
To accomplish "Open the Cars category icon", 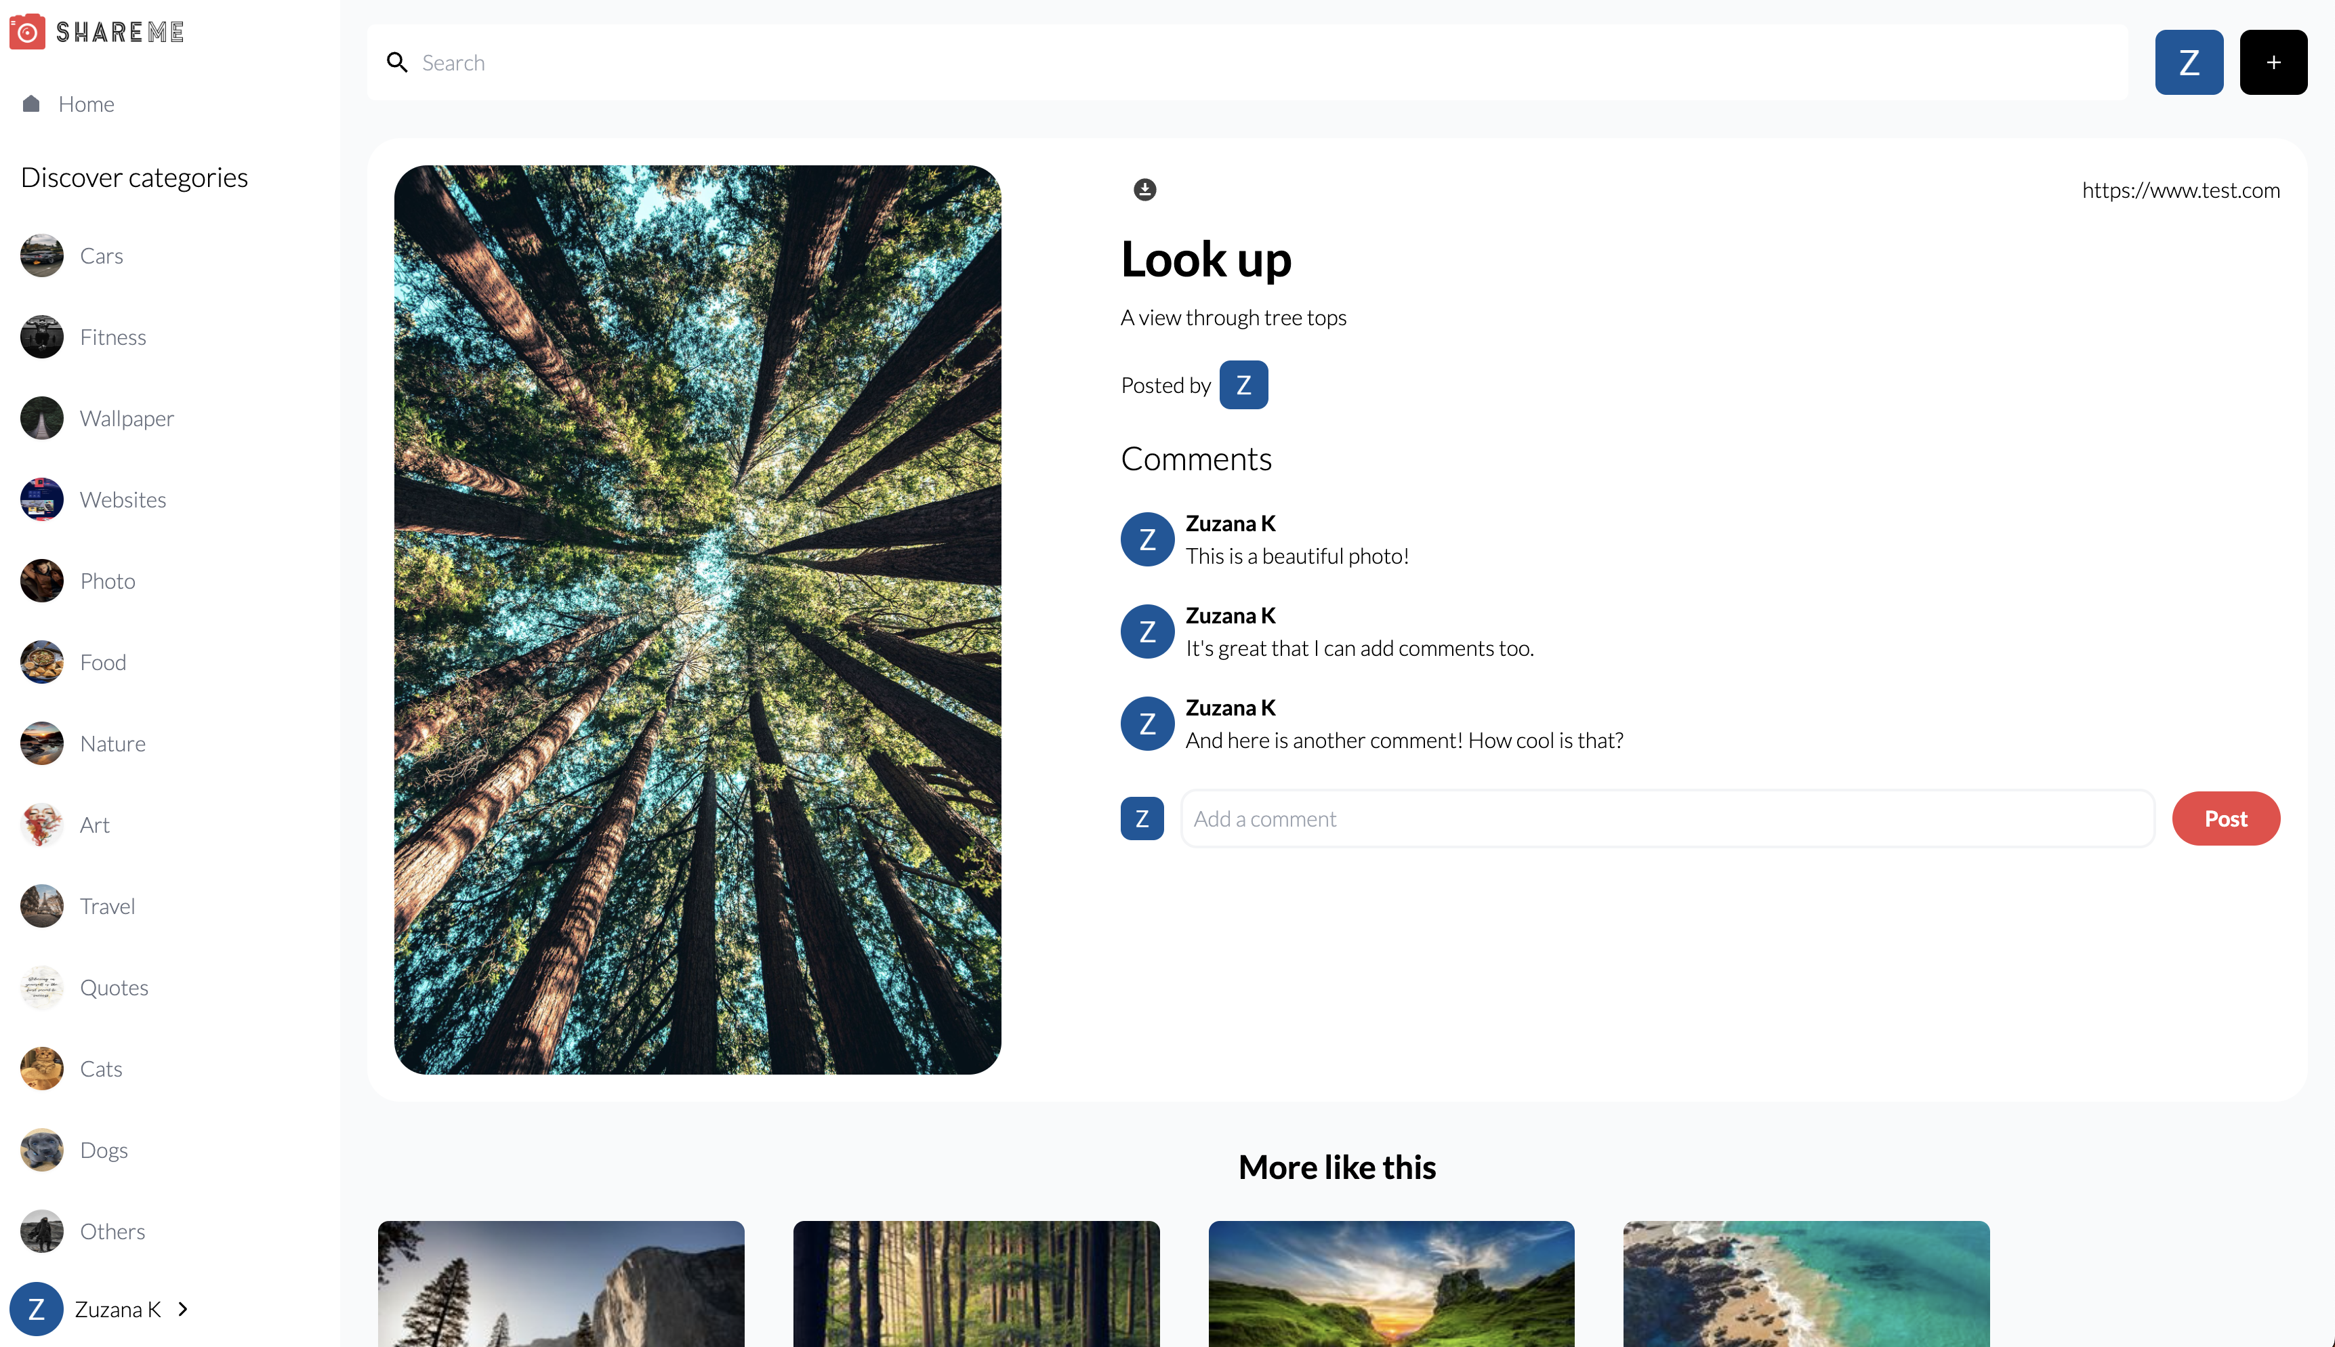I will point(41,255).
